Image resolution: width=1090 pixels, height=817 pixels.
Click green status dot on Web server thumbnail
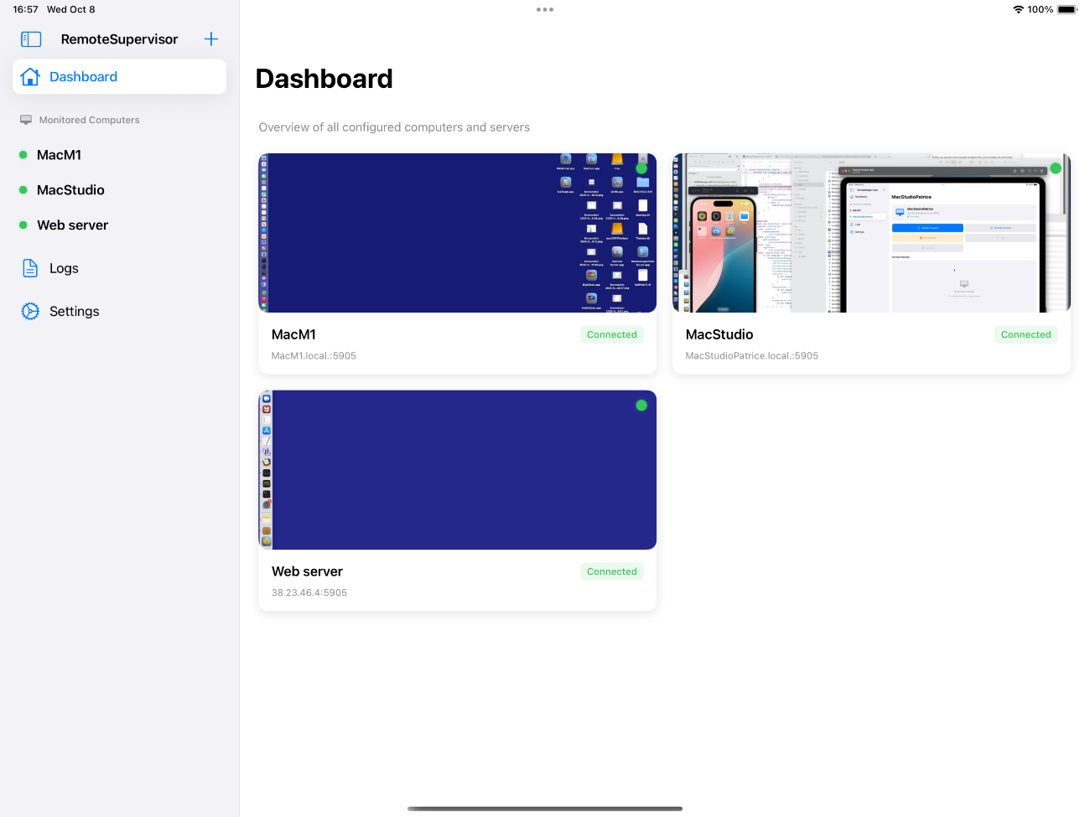coord(641,406)
